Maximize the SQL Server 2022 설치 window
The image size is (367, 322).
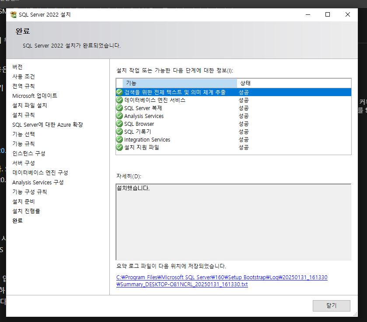tap(328, 14)
